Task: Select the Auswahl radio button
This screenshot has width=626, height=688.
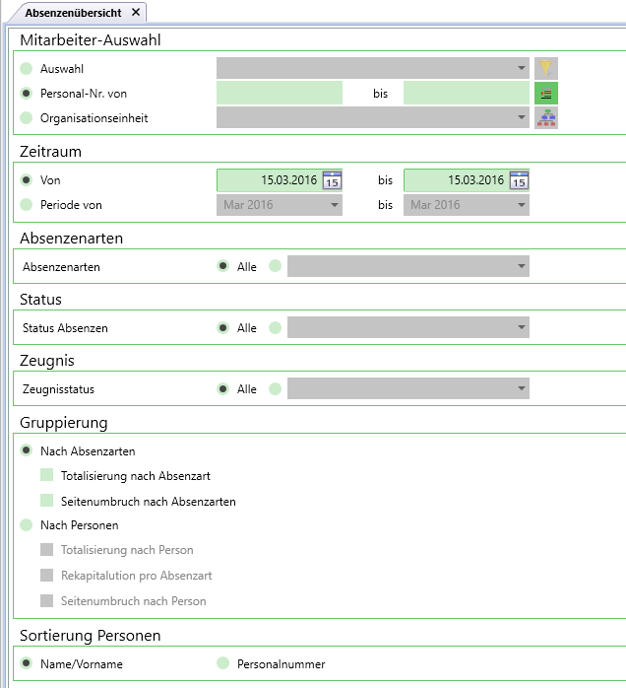Action: click(27, 68)
